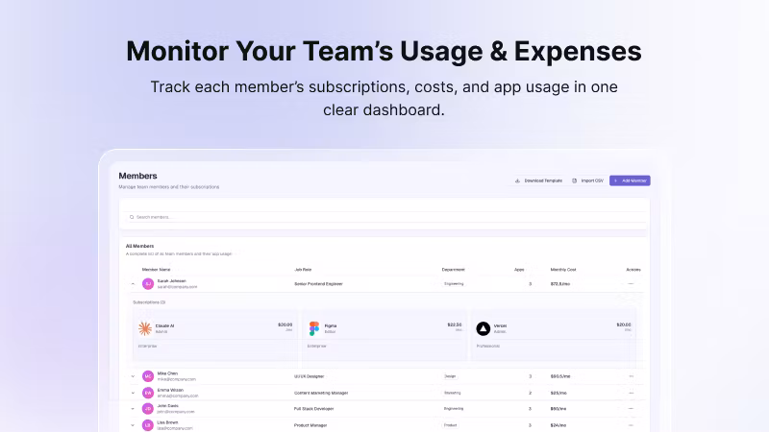The width and height of the screenshot is (769, 432).
Task: Click Sarah Johnson's avatar icon
Action: click(x=148, y=284)
